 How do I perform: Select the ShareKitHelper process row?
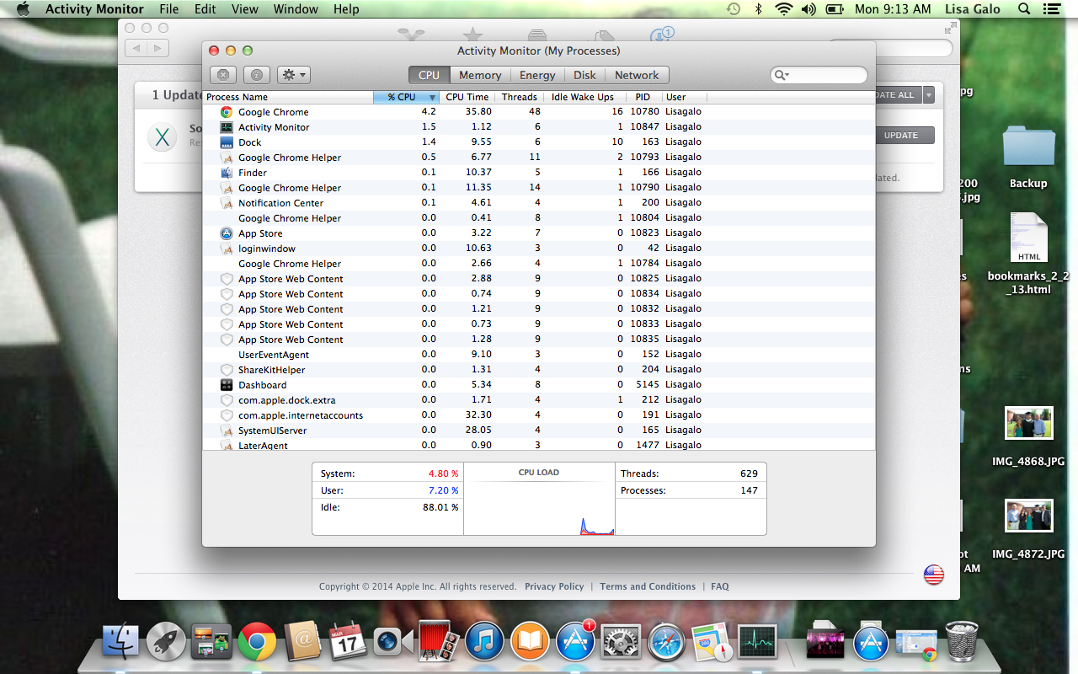(539, 370)
